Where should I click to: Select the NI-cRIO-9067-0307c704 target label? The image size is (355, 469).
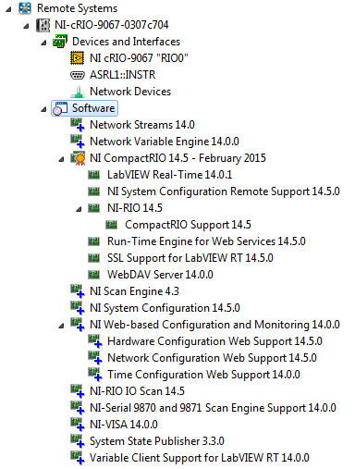point(112,25)
